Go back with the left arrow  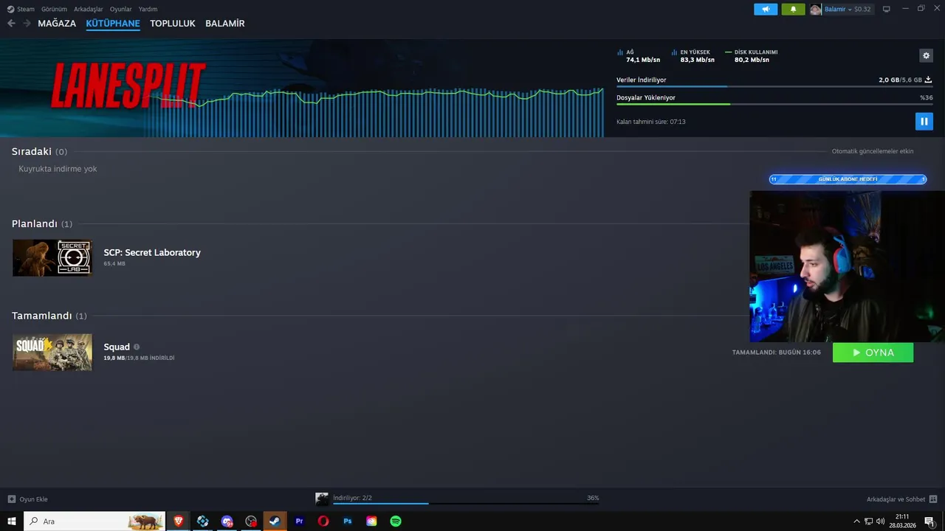(11, 24)
